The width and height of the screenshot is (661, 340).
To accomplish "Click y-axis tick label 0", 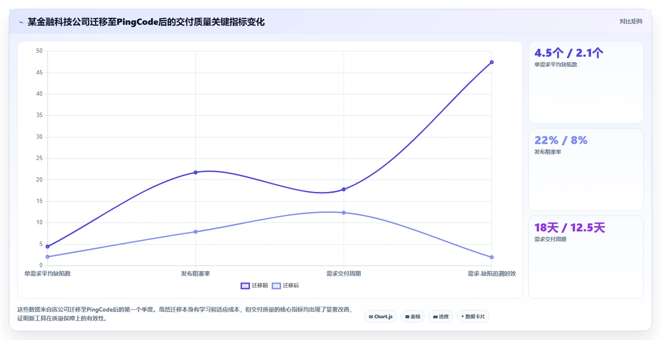I will (41, 265).
